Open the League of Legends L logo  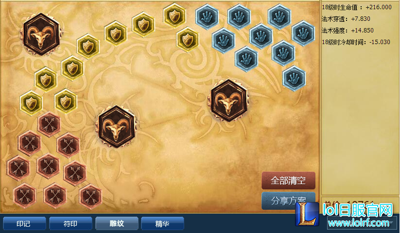[307, 214]
